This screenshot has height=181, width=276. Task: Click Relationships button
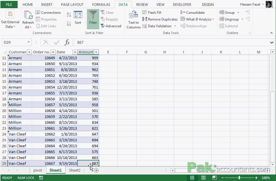[x=194, y=26]
